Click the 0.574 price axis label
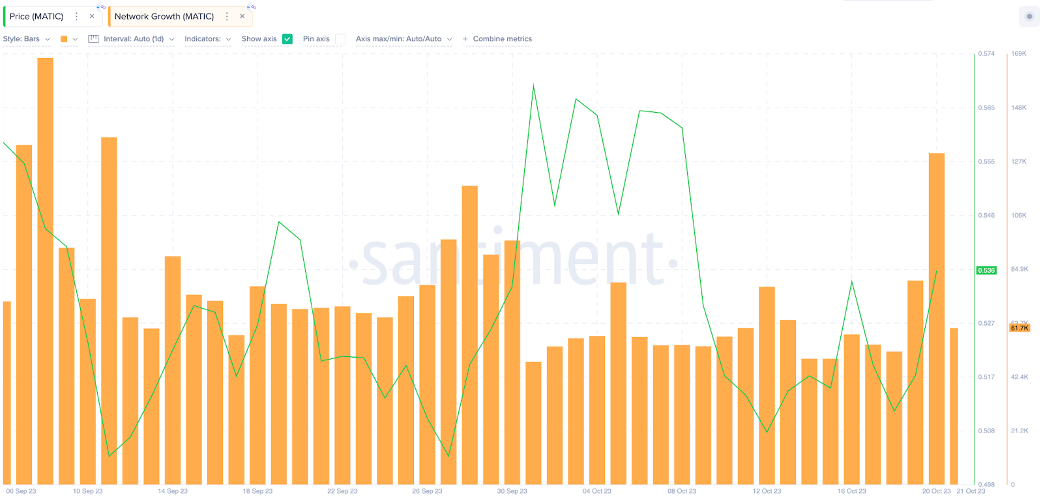This screenshot has width=1043, height=499. pyautogui.click(x=986, y=53)
